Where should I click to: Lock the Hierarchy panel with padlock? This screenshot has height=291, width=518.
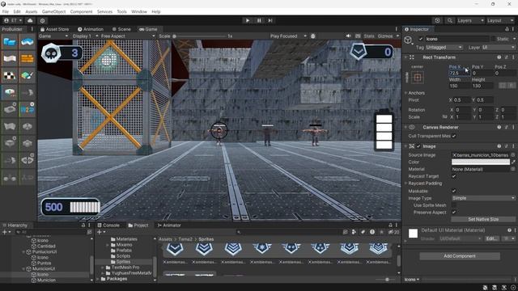(x=83, y=225)
